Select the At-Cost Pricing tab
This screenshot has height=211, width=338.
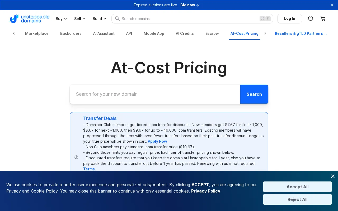[x=245, y=33]
